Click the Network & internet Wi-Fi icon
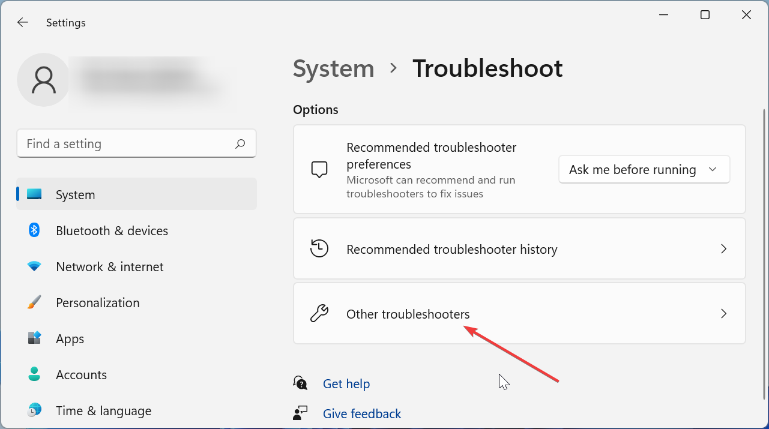The width and height of the screenshot is (769, 429). click(34, 266)
